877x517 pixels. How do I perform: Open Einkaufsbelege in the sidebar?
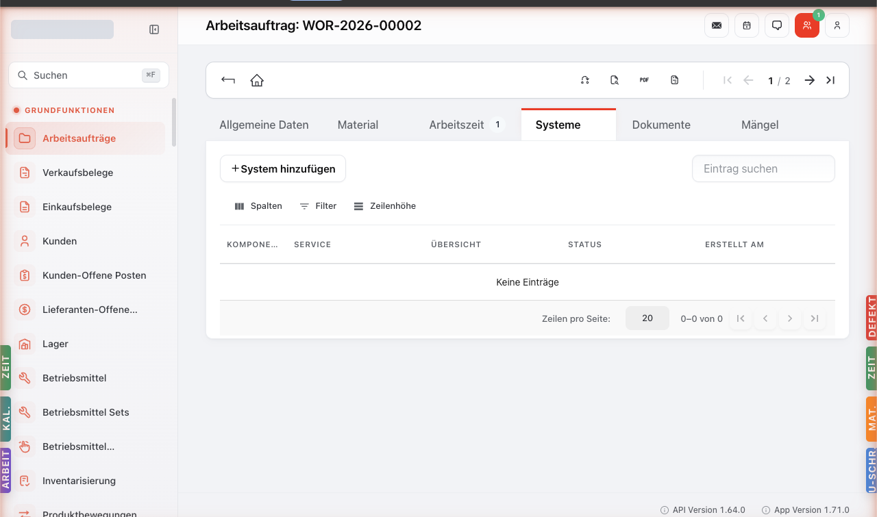[86, 207]
